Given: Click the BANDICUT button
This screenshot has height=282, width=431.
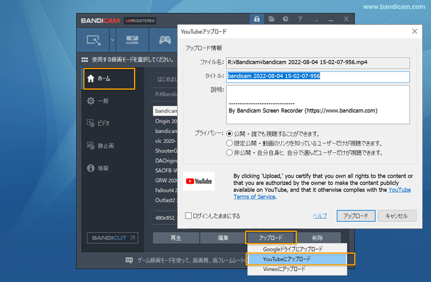Looking at the screenshot, I should [112, 238].
